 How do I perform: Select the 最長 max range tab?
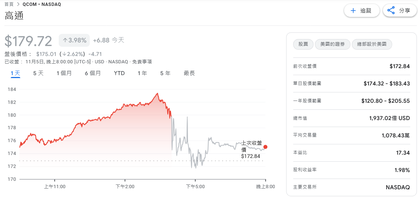point(189,73)
